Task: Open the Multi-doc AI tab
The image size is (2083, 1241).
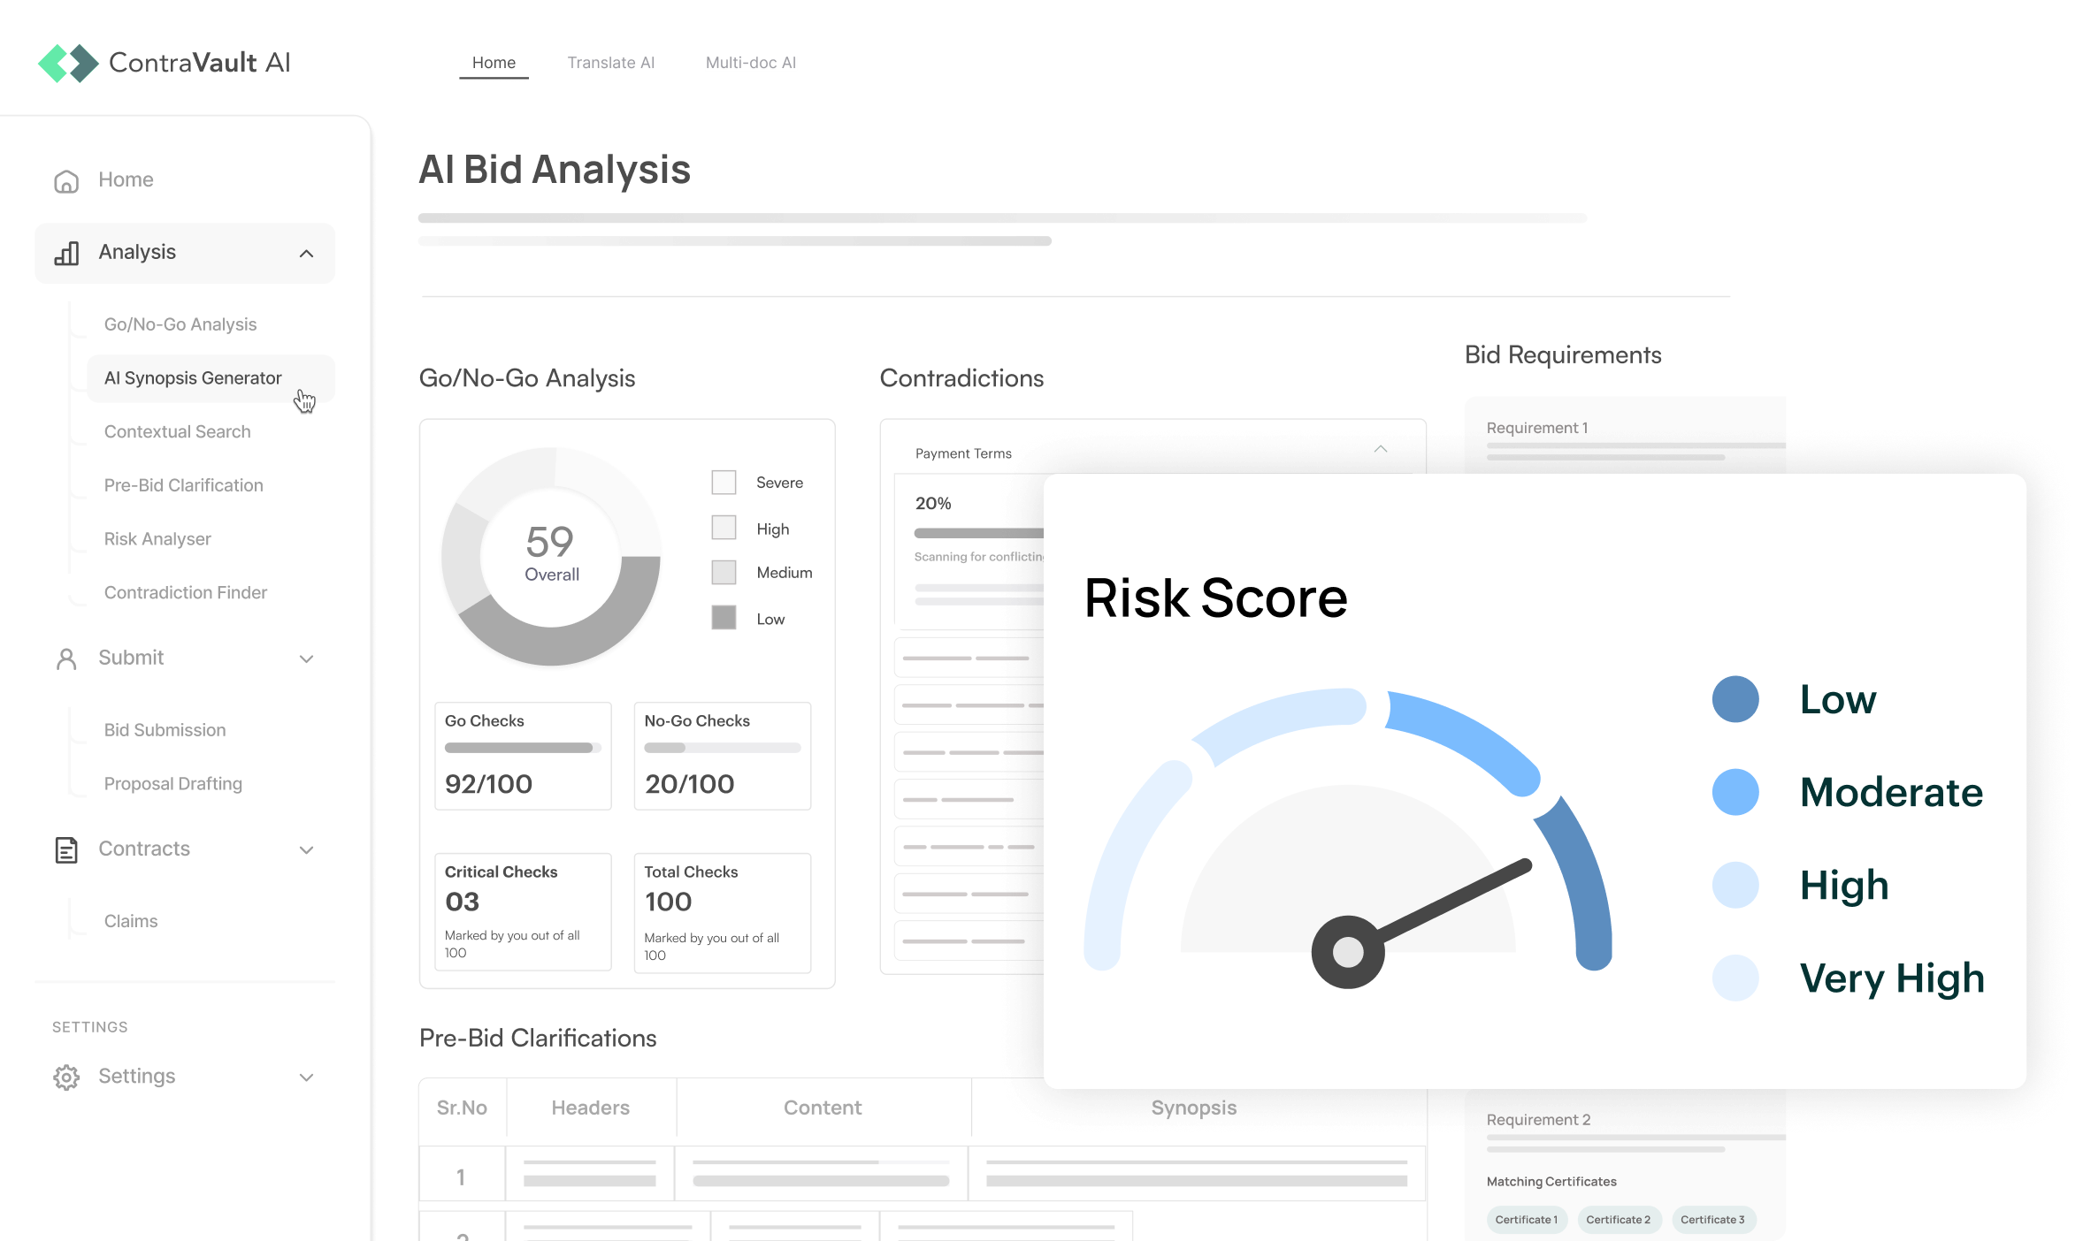Action: pyautogui.click(x=750, y=63)
